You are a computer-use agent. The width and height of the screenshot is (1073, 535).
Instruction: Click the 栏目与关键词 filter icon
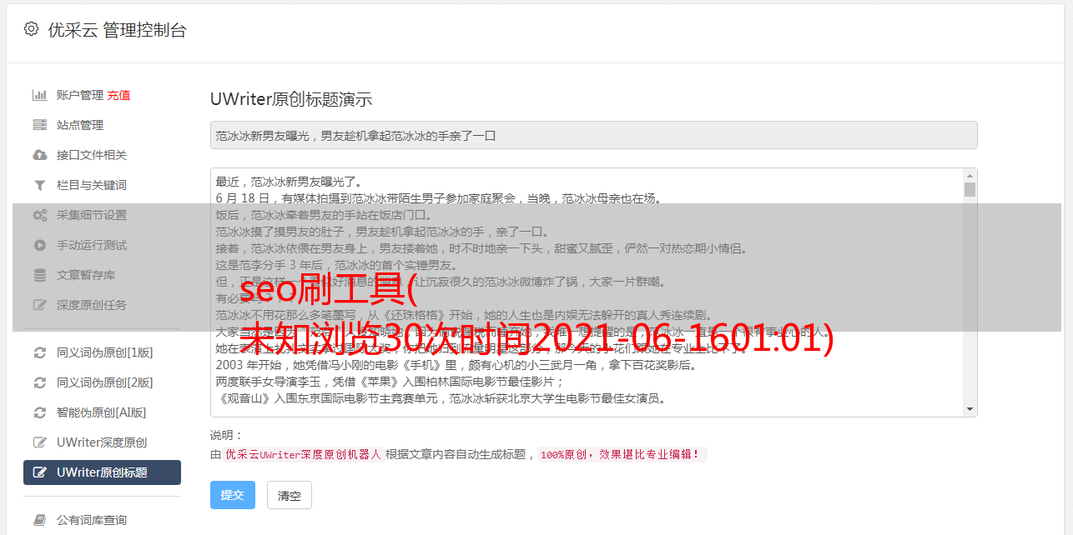[39, 185]
